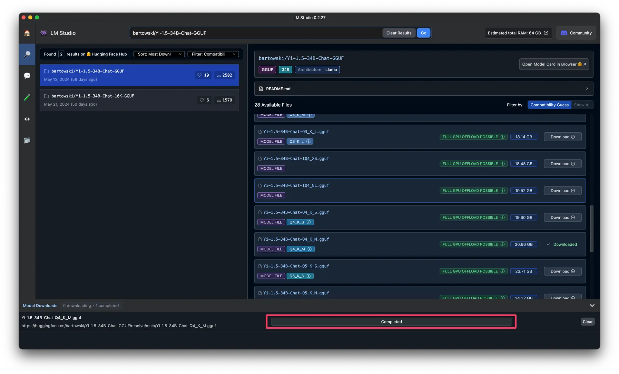
Task: Click GPU offload info icon for Q4_K_S file
Action: (x=502, y=217)
